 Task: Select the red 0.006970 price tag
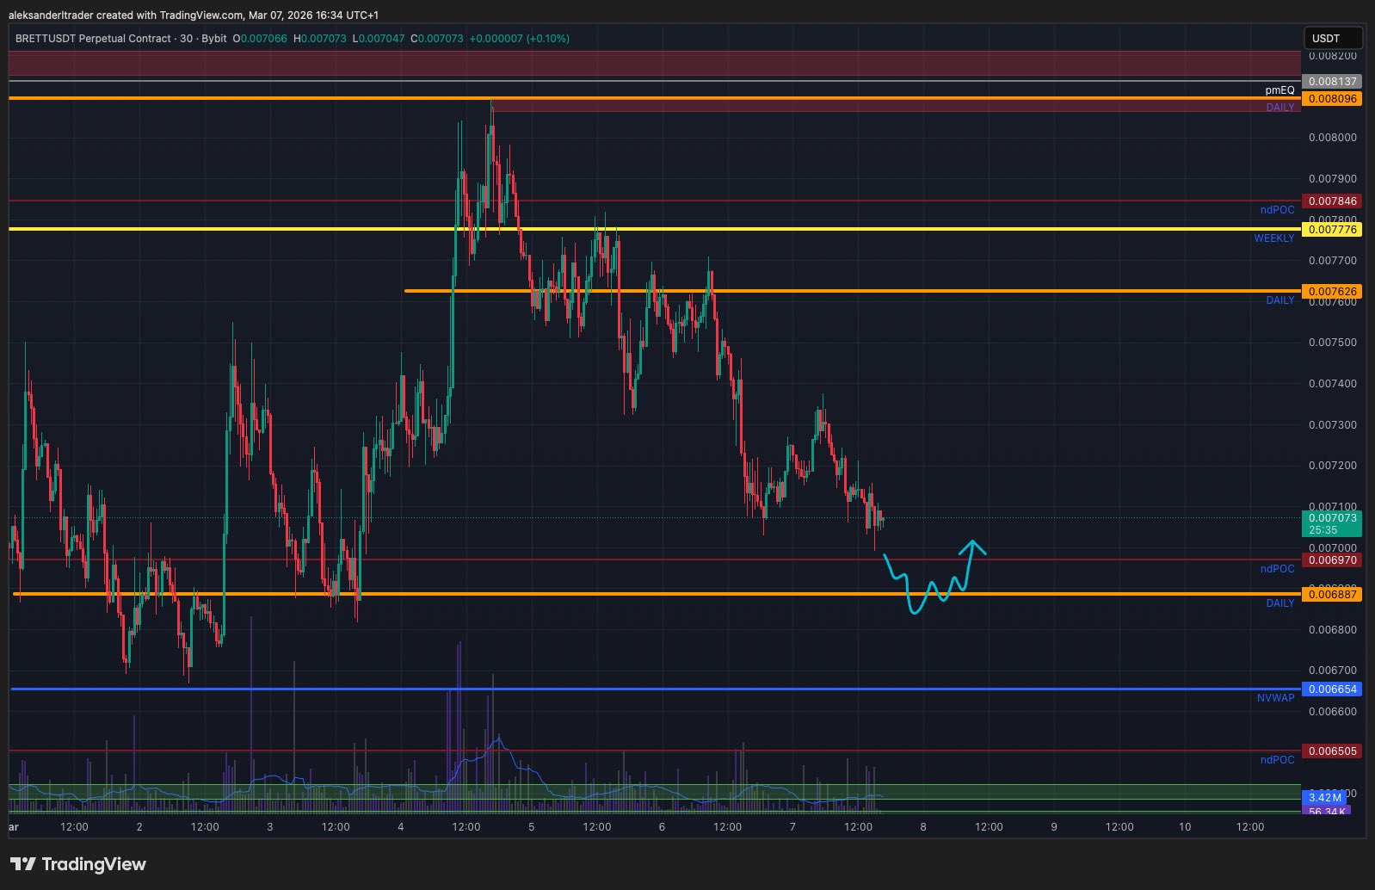pos(1332,560)
